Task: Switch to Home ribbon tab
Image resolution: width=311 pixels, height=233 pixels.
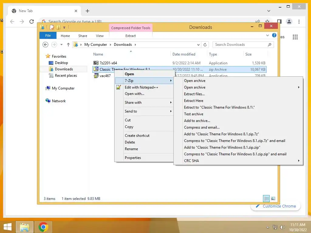Action: click(65, 36)
